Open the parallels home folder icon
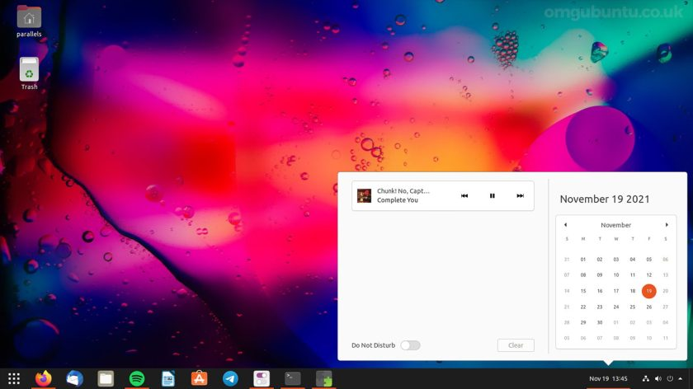The height and width of the screenshot is (389, 693). (29, 21)
